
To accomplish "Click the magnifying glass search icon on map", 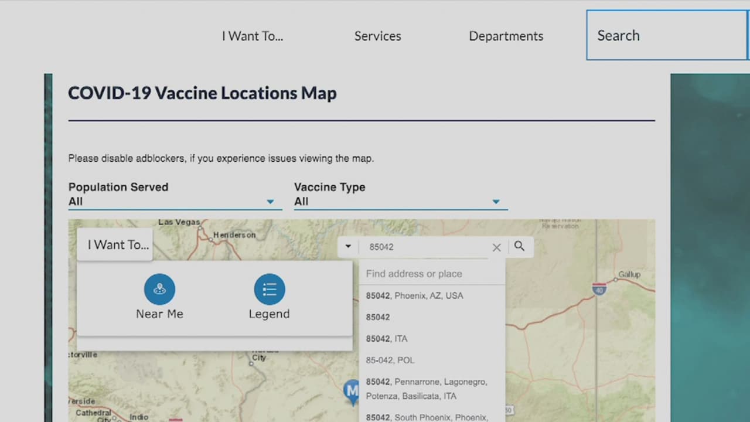I will click(519, 246).
